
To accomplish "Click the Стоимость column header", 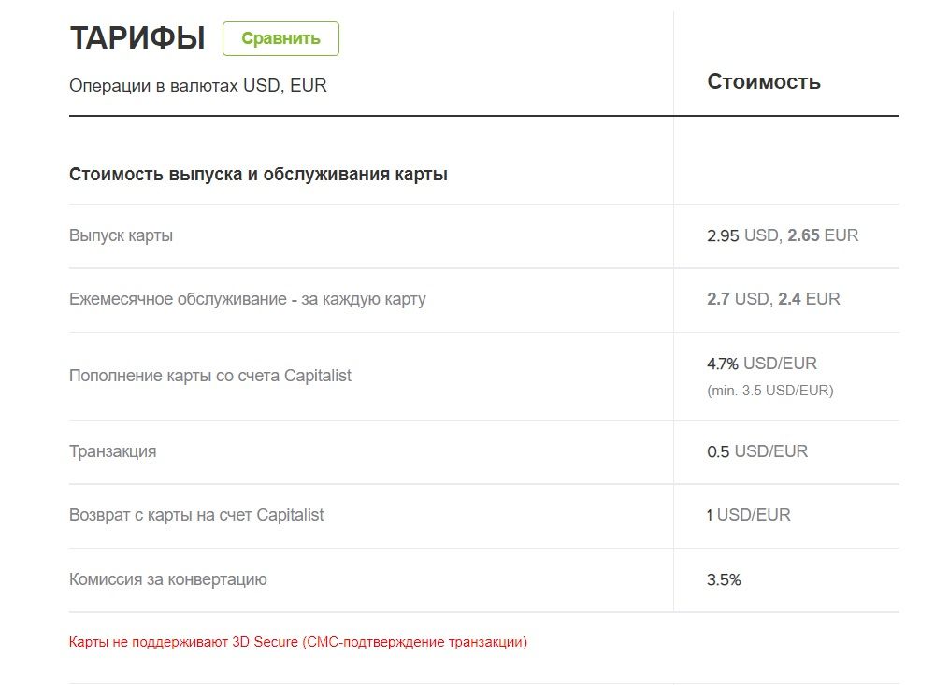I will (x=764, y=81).
